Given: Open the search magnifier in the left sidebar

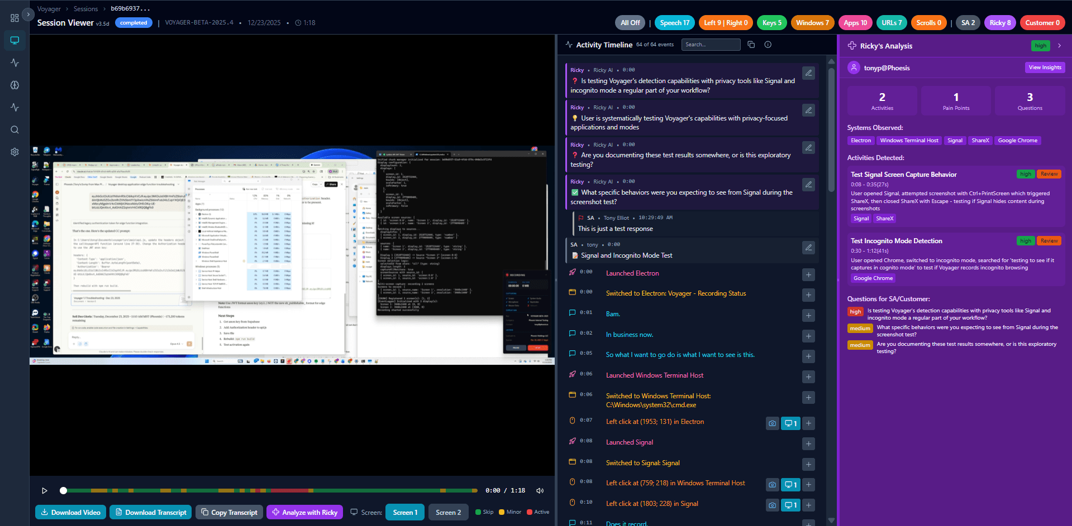Looking at the screenshot, I should tap(15, 129).
